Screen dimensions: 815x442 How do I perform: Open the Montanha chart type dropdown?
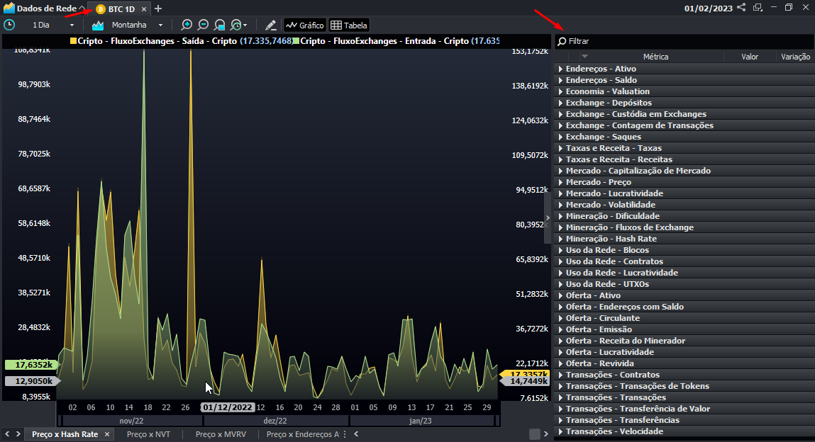(x=136, y=25)
